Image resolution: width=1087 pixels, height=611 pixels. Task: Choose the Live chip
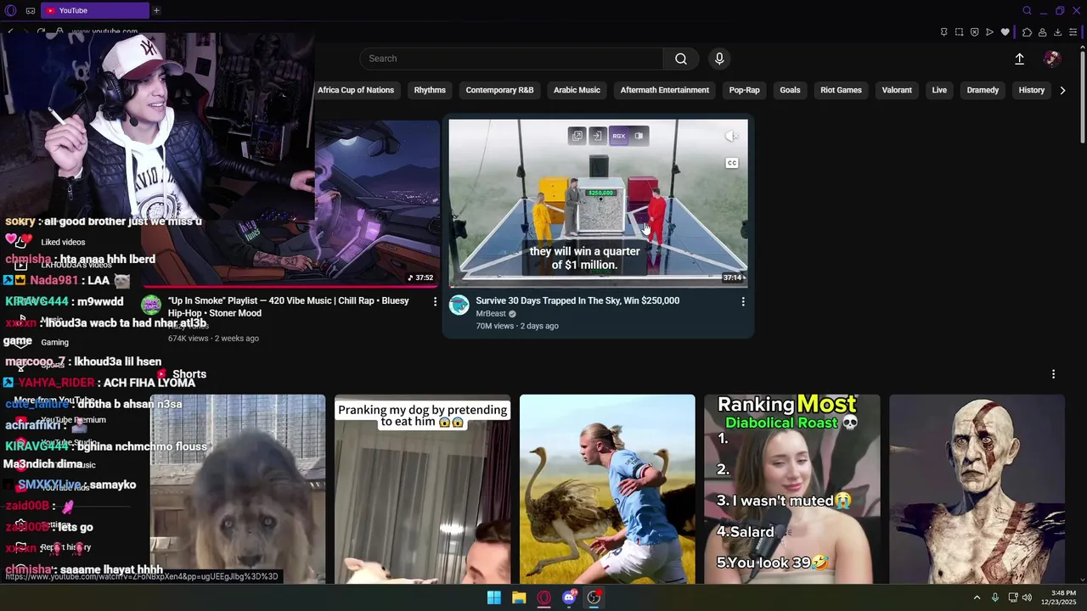939,90
